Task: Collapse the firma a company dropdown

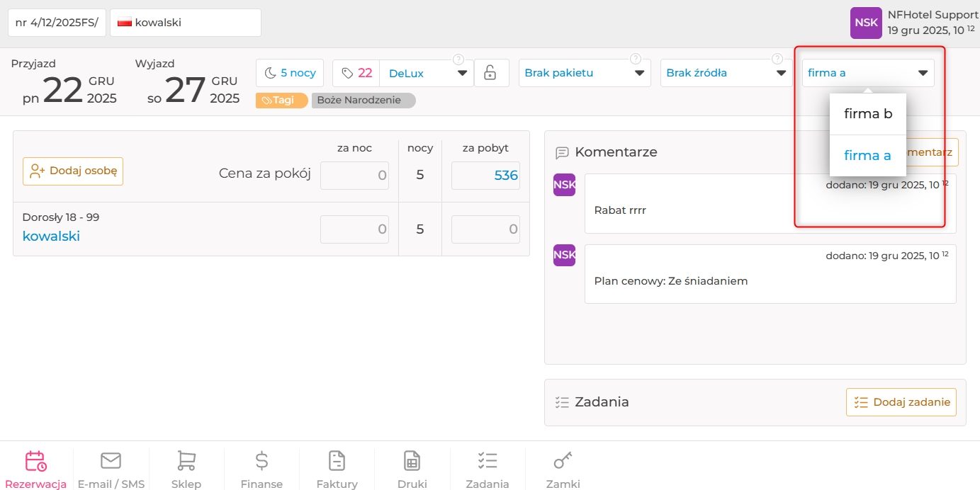Action: click(x=868, y=73)
